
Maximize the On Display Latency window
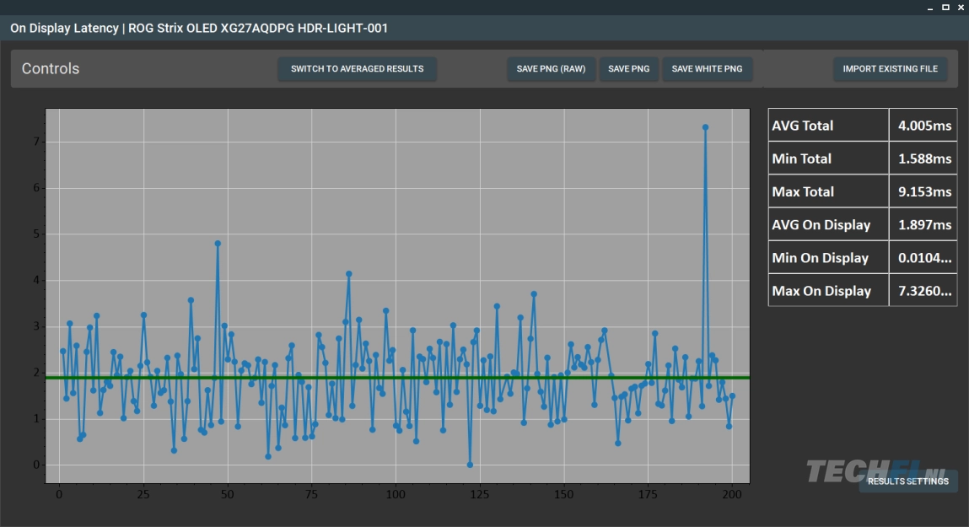pos(945,8)
